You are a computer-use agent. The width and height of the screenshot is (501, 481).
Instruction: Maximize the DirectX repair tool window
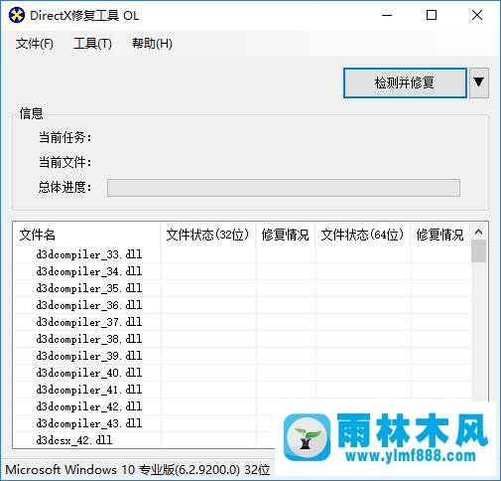(x=432, y=15)
